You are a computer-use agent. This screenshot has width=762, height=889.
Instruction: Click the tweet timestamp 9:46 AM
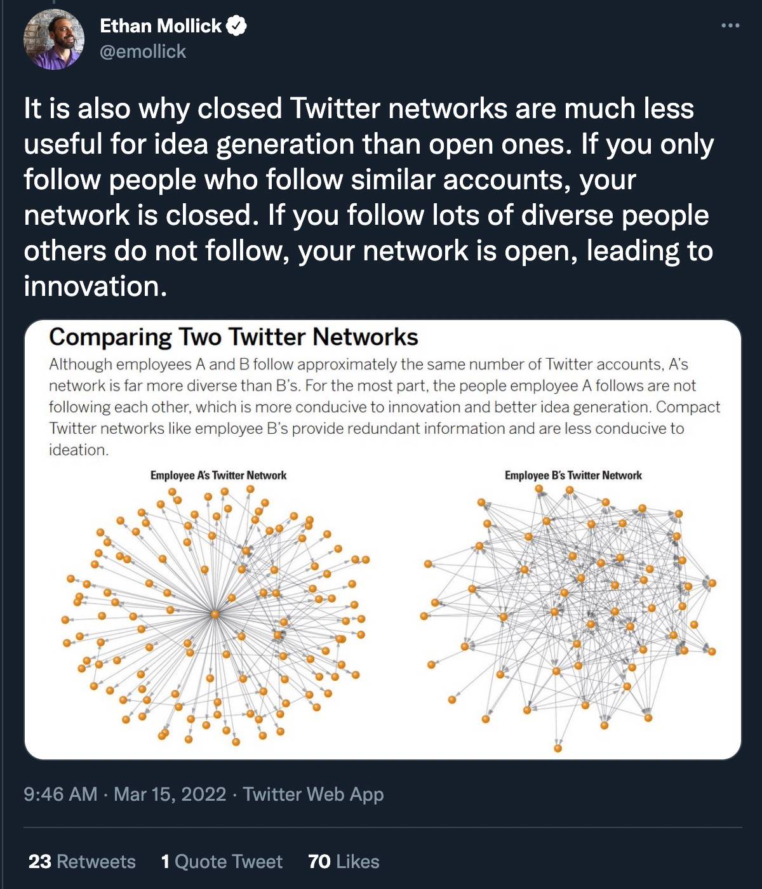tap(60, 794)
